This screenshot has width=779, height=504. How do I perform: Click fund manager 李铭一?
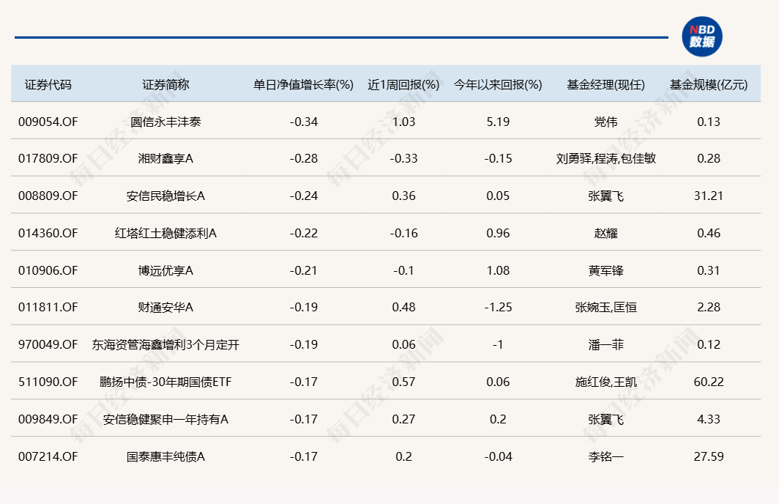coord(605,456)
